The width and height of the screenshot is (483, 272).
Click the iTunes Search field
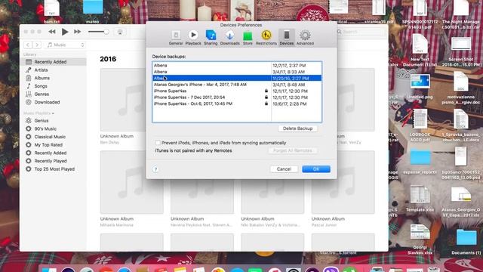click(361, 32)
